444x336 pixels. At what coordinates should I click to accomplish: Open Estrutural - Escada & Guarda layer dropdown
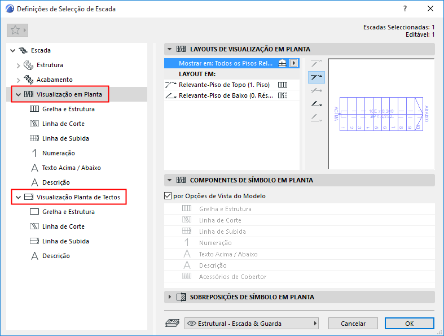tap(252, 323)
